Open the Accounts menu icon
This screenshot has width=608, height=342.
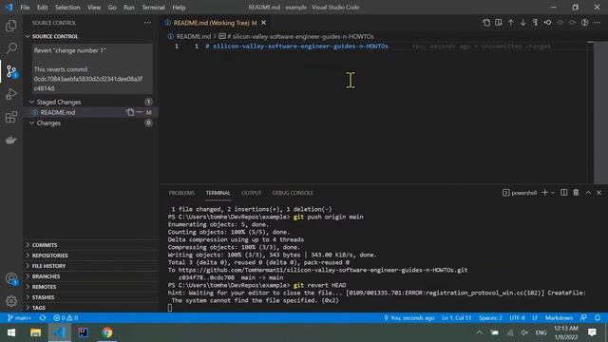coord(11,278)
